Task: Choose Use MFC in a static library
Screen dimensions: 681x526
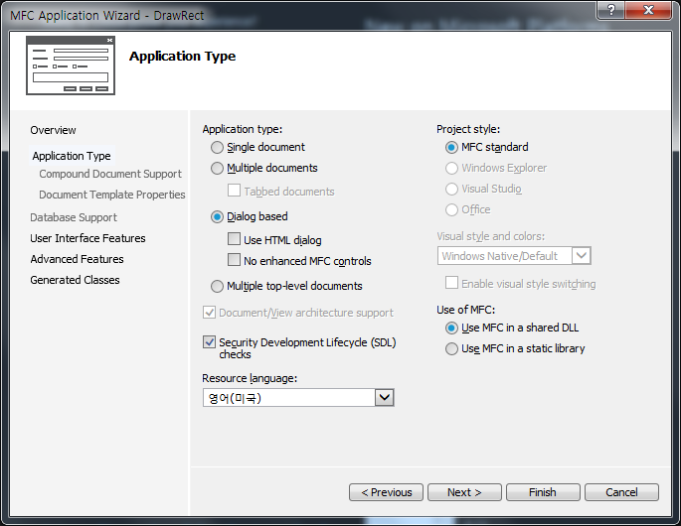Action: [451, 348]
